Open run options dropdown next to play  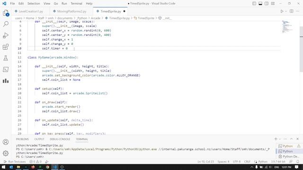[x=286, y=11]
